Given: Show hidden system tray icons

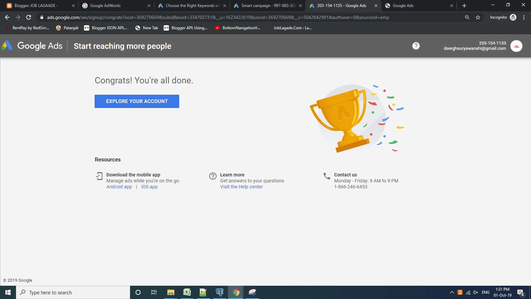Looking at the screenshot, I should (x=452, y=292).
